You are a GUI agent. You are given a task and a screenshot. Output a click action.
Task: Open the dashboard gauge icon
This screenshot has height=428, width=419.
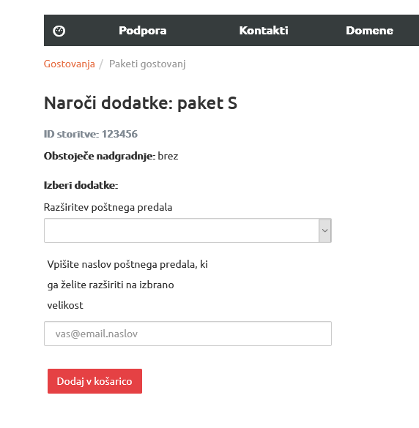click(59, 31)
